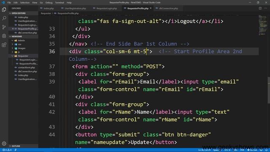This screenshot has height=152, width=270.
Task: Expand the images folder
Action: point(12,48)
